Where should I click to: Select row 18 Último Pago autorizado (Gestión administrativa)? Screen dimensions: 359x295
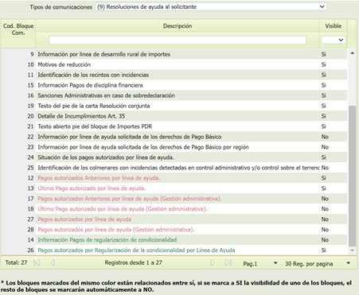point(174,209)
